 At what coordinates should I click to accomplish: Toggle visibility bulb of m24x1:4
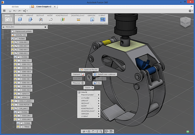(x=15, y=94)
